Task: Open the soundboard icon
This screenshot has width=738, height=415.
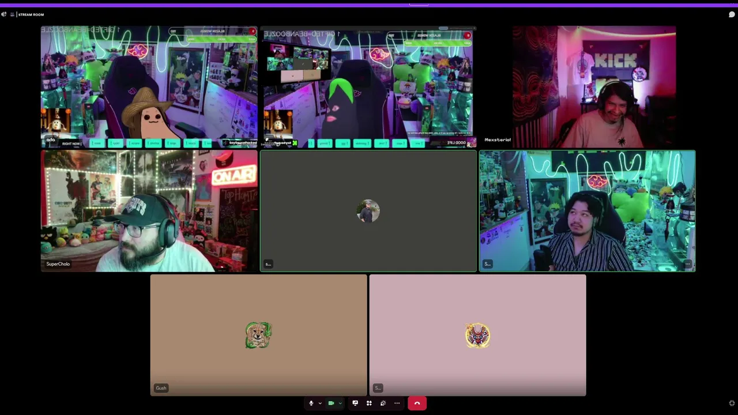Action: click(x=383, y=403)
